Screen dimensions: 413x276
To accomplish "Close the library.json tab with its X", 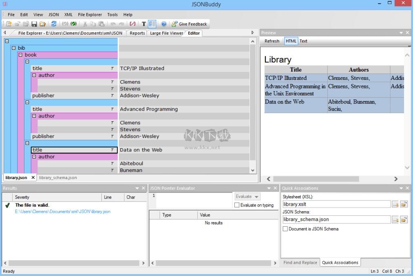I will pyautogui.click(x=33, y=177).
